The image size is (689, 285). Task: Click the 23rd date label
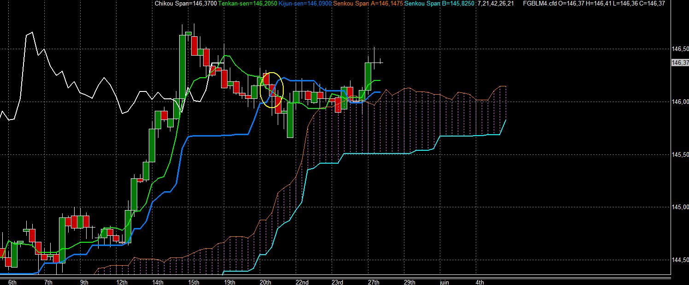click(x=338, y=282)
